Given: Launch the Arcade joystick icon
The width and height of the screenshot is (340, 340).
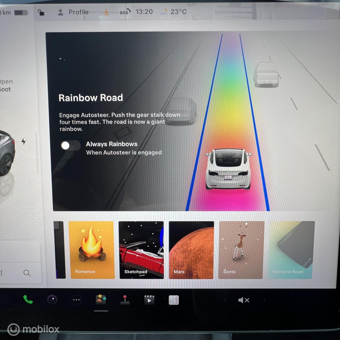Looking at the screenshot, I should pos(125,300).
